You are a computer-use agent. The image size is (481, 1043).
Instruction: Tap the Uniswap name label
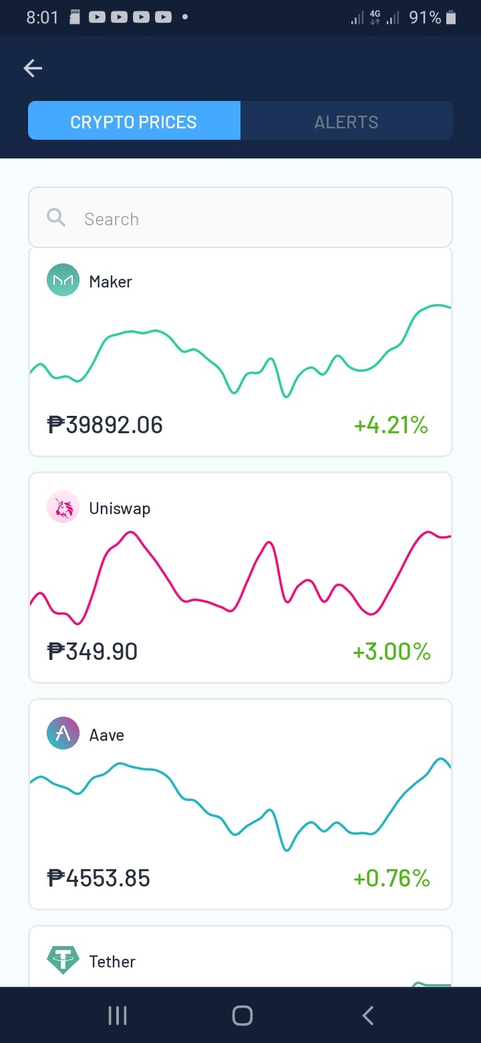point(120,509)
